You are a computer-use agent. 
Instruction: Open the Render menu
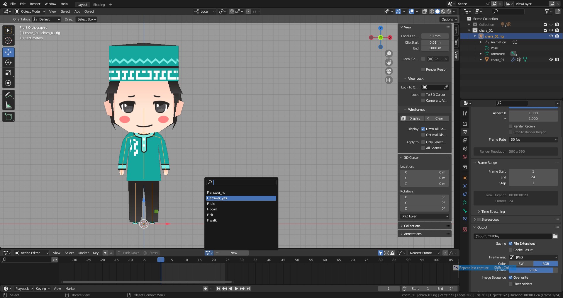point(35,4)
